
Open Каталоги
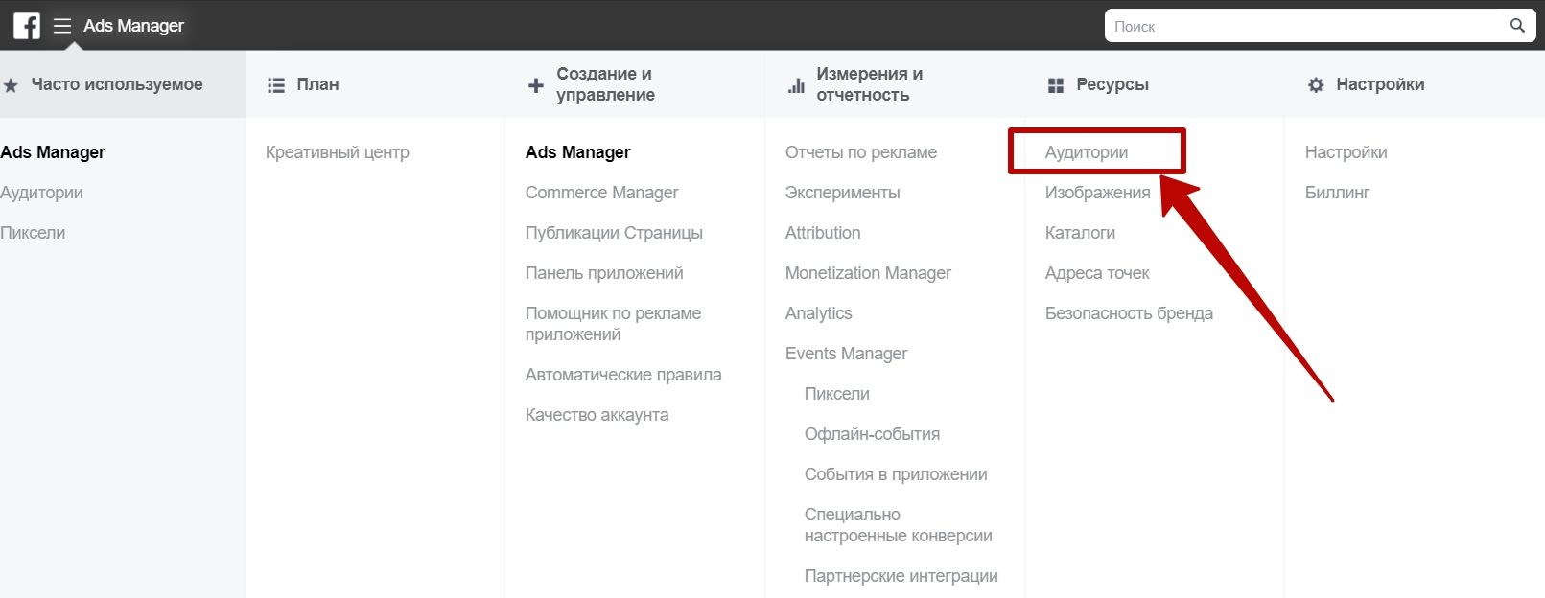1080,233
